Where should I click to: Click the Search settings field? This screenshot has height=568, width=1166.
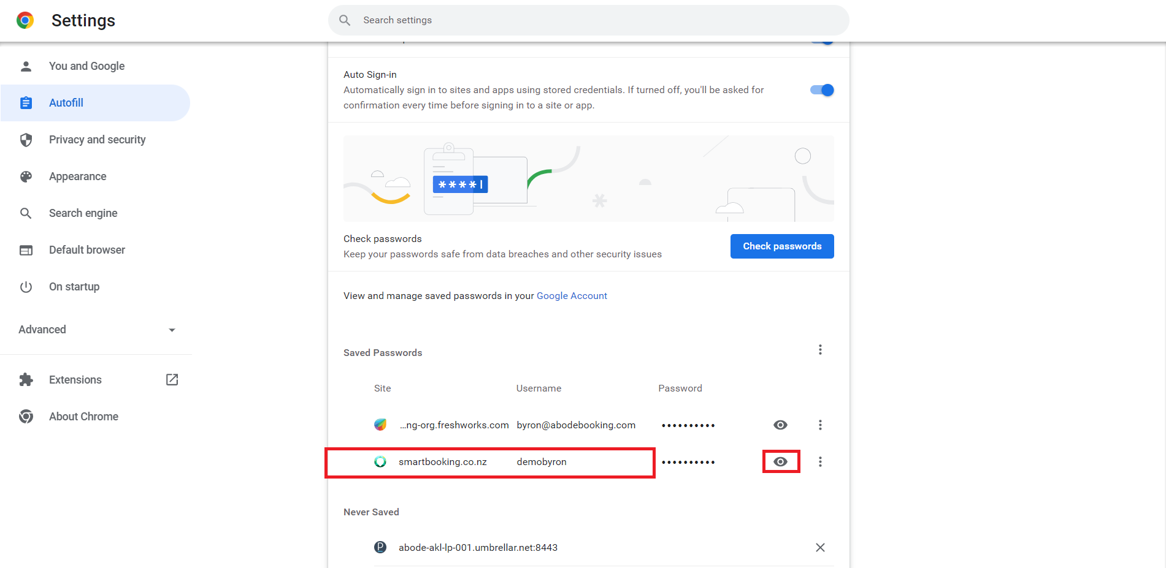pos(589,20)
